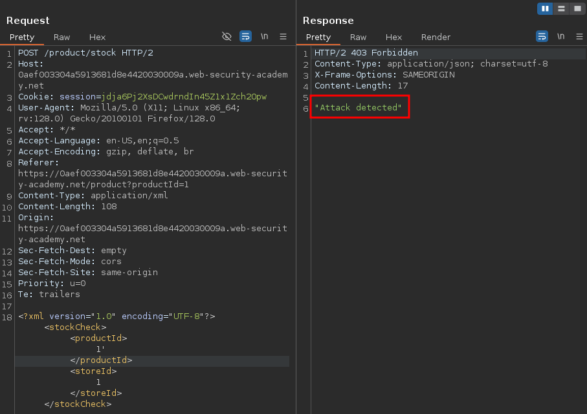Screen dimensions: 587x414
Task: Open the Hex tab in Response
Action: [x=393, y=37]
